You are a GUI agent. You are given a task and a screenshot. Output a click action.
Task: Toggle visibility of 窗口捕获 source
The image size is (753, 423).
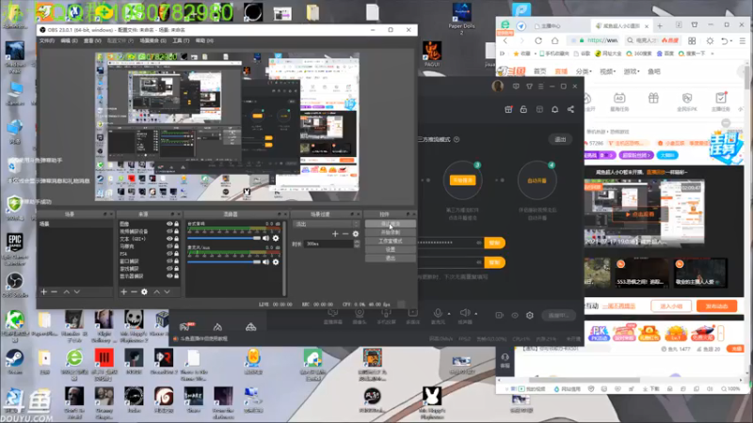(x=169, y=261)
